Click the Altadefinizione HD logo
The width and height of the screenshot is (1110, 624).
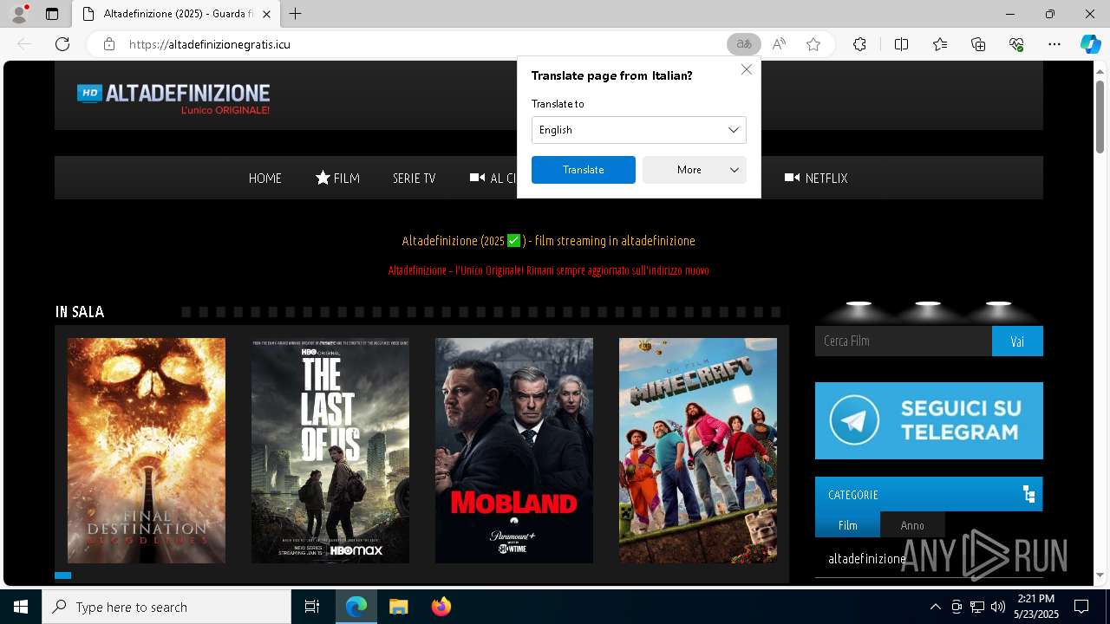tap(173, 98)
